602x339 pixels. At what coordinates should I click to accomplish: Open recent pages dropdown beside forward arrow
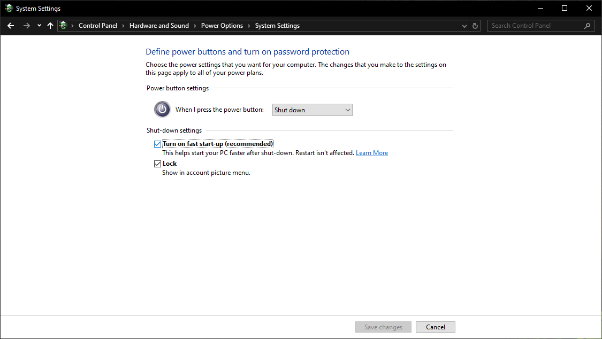39,25
